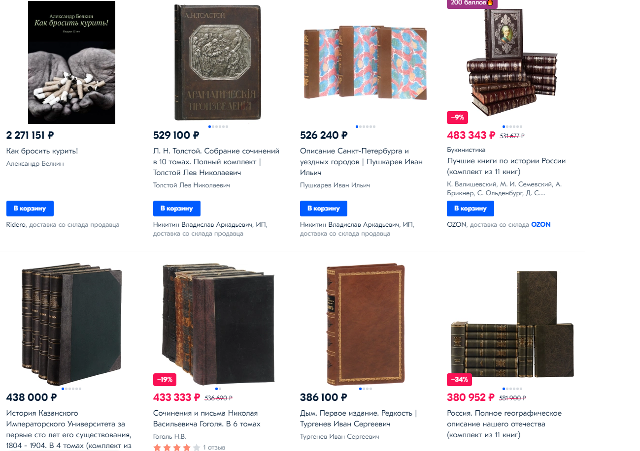Add 'Описание Санкт-Петербурга' to cart
The image size is (640, 451).
(324, 209)
